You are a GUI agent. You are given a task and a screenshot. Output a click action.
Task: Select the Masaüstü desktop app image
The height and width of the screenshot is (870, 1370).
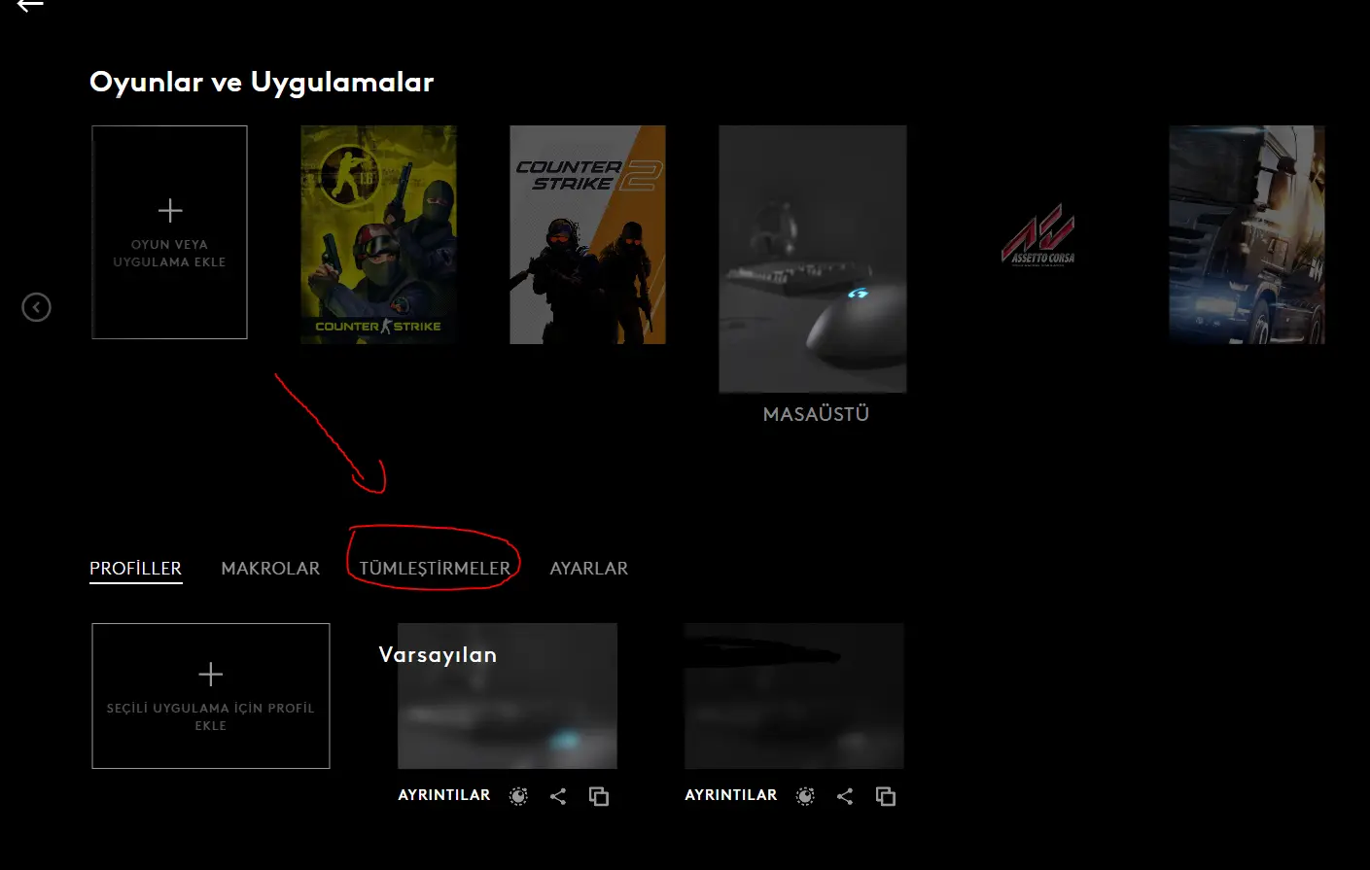(x=813, y=259)
